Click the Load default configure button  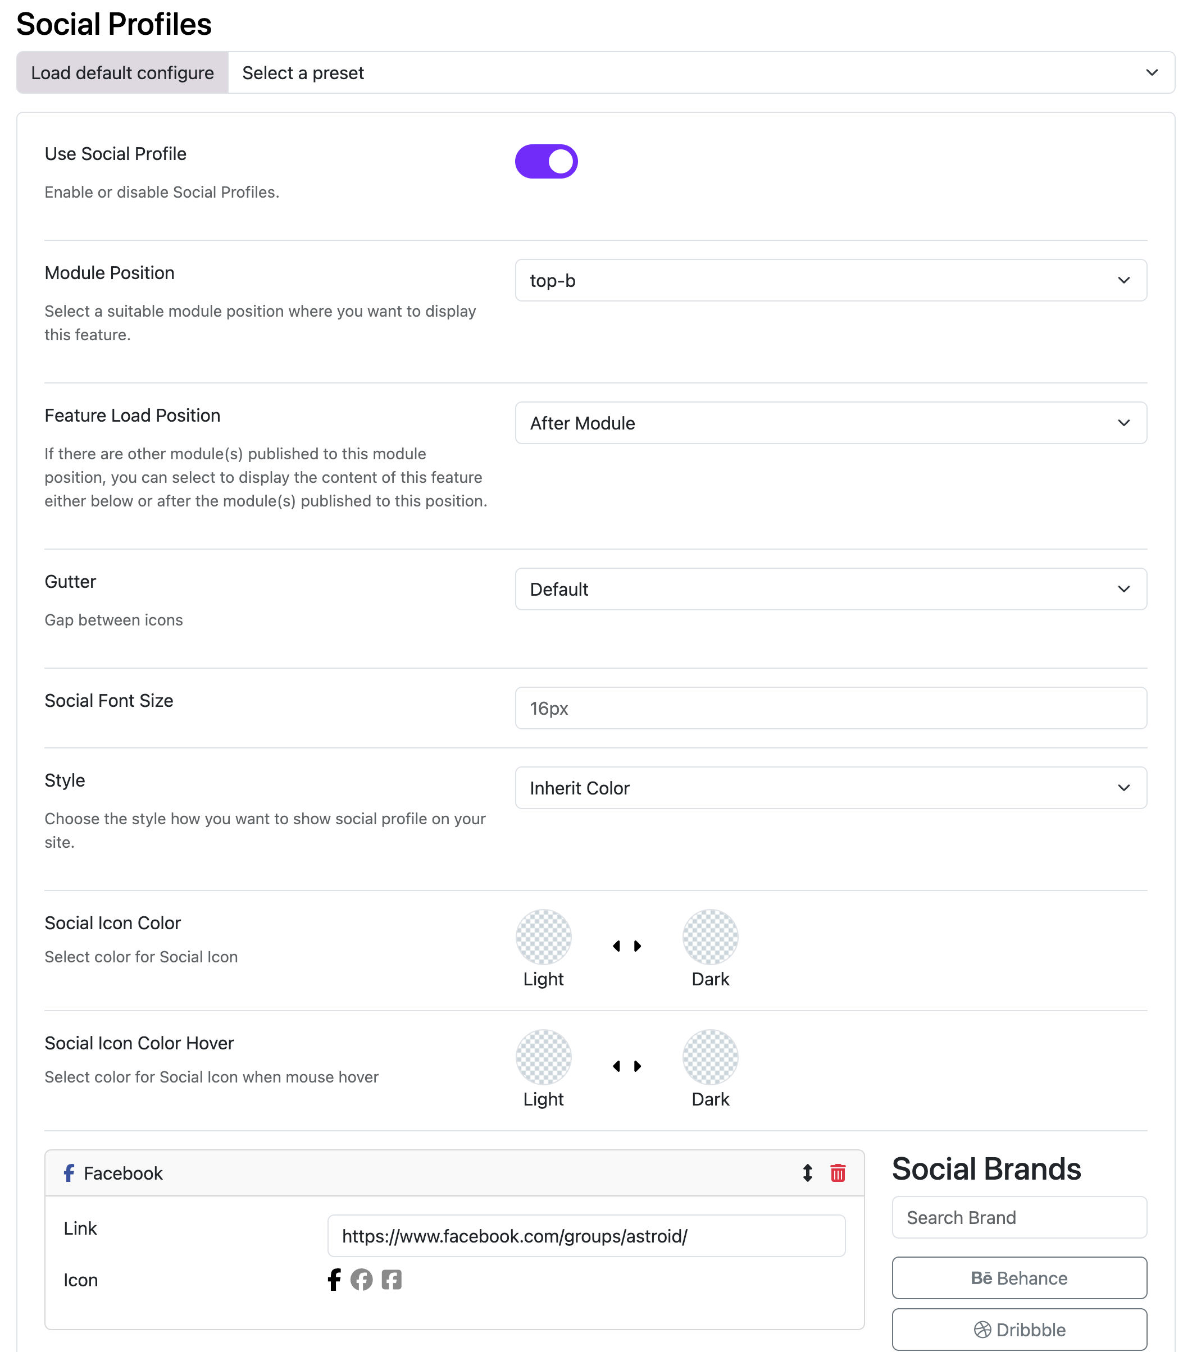coord(122,73)
